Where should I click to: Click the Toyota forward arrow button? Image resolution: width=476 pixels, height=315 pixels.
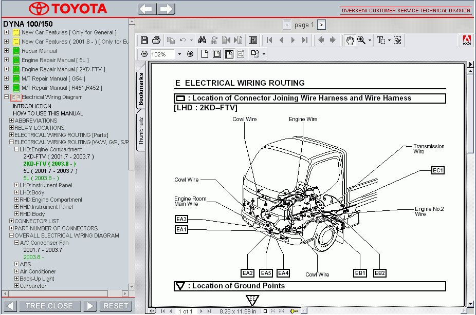tap(166, 9)
